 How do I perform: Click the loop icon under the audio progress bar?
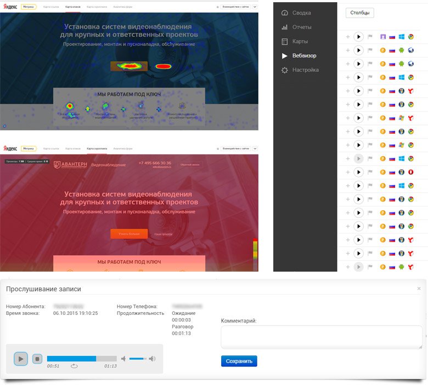pos(74,366)
